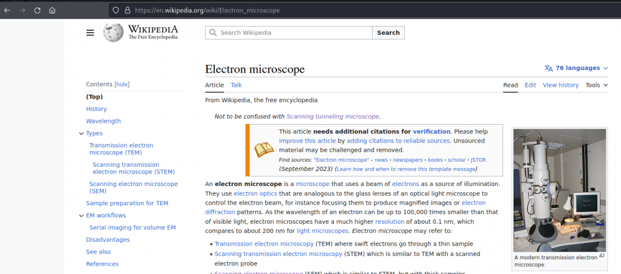
Task: Switch to the Talk tab
Action: (x=236, y=85)
